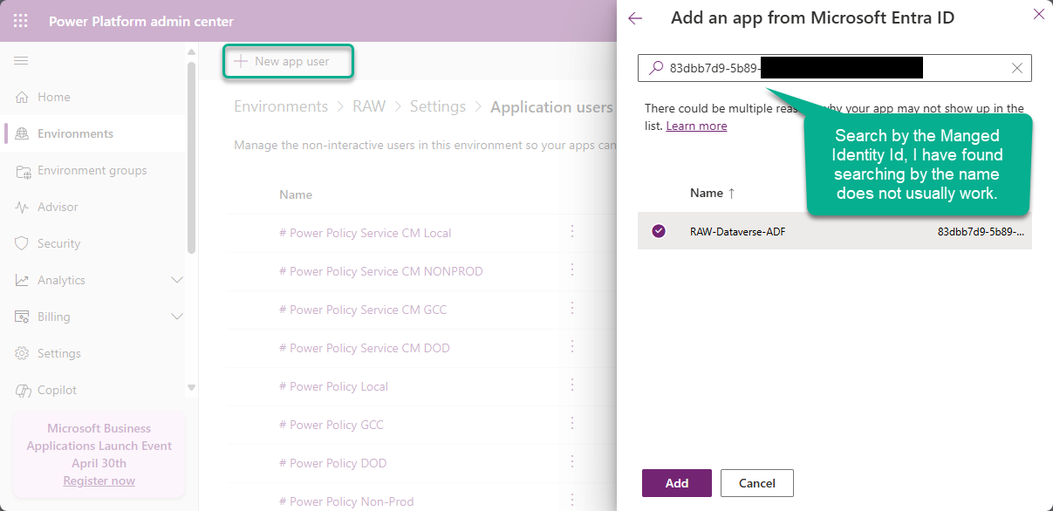The image size is (1053, 511).
Task: Open more options for Power Policy Service CM Local
Action: [572, 231]
